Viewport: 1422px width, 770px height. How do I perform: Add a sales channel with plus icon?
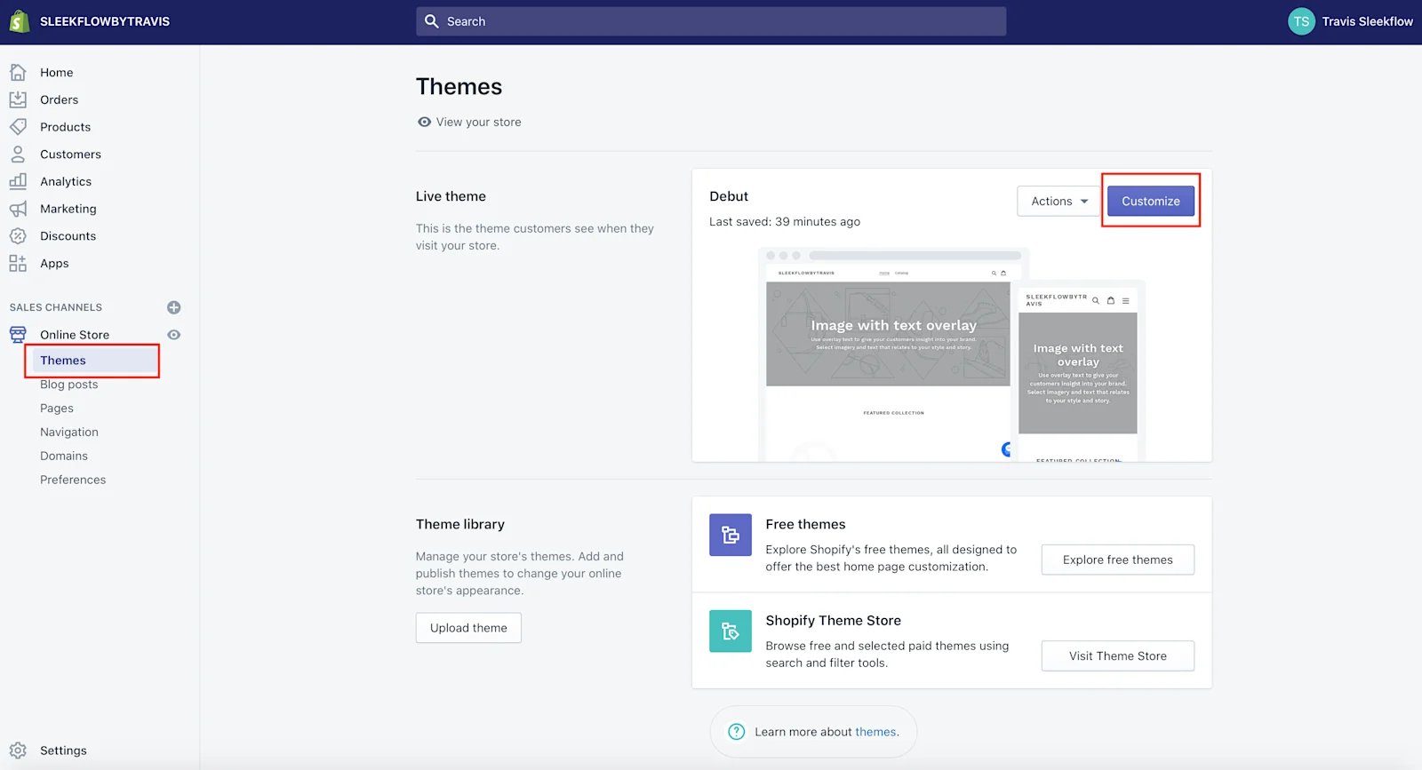point(174,307)
